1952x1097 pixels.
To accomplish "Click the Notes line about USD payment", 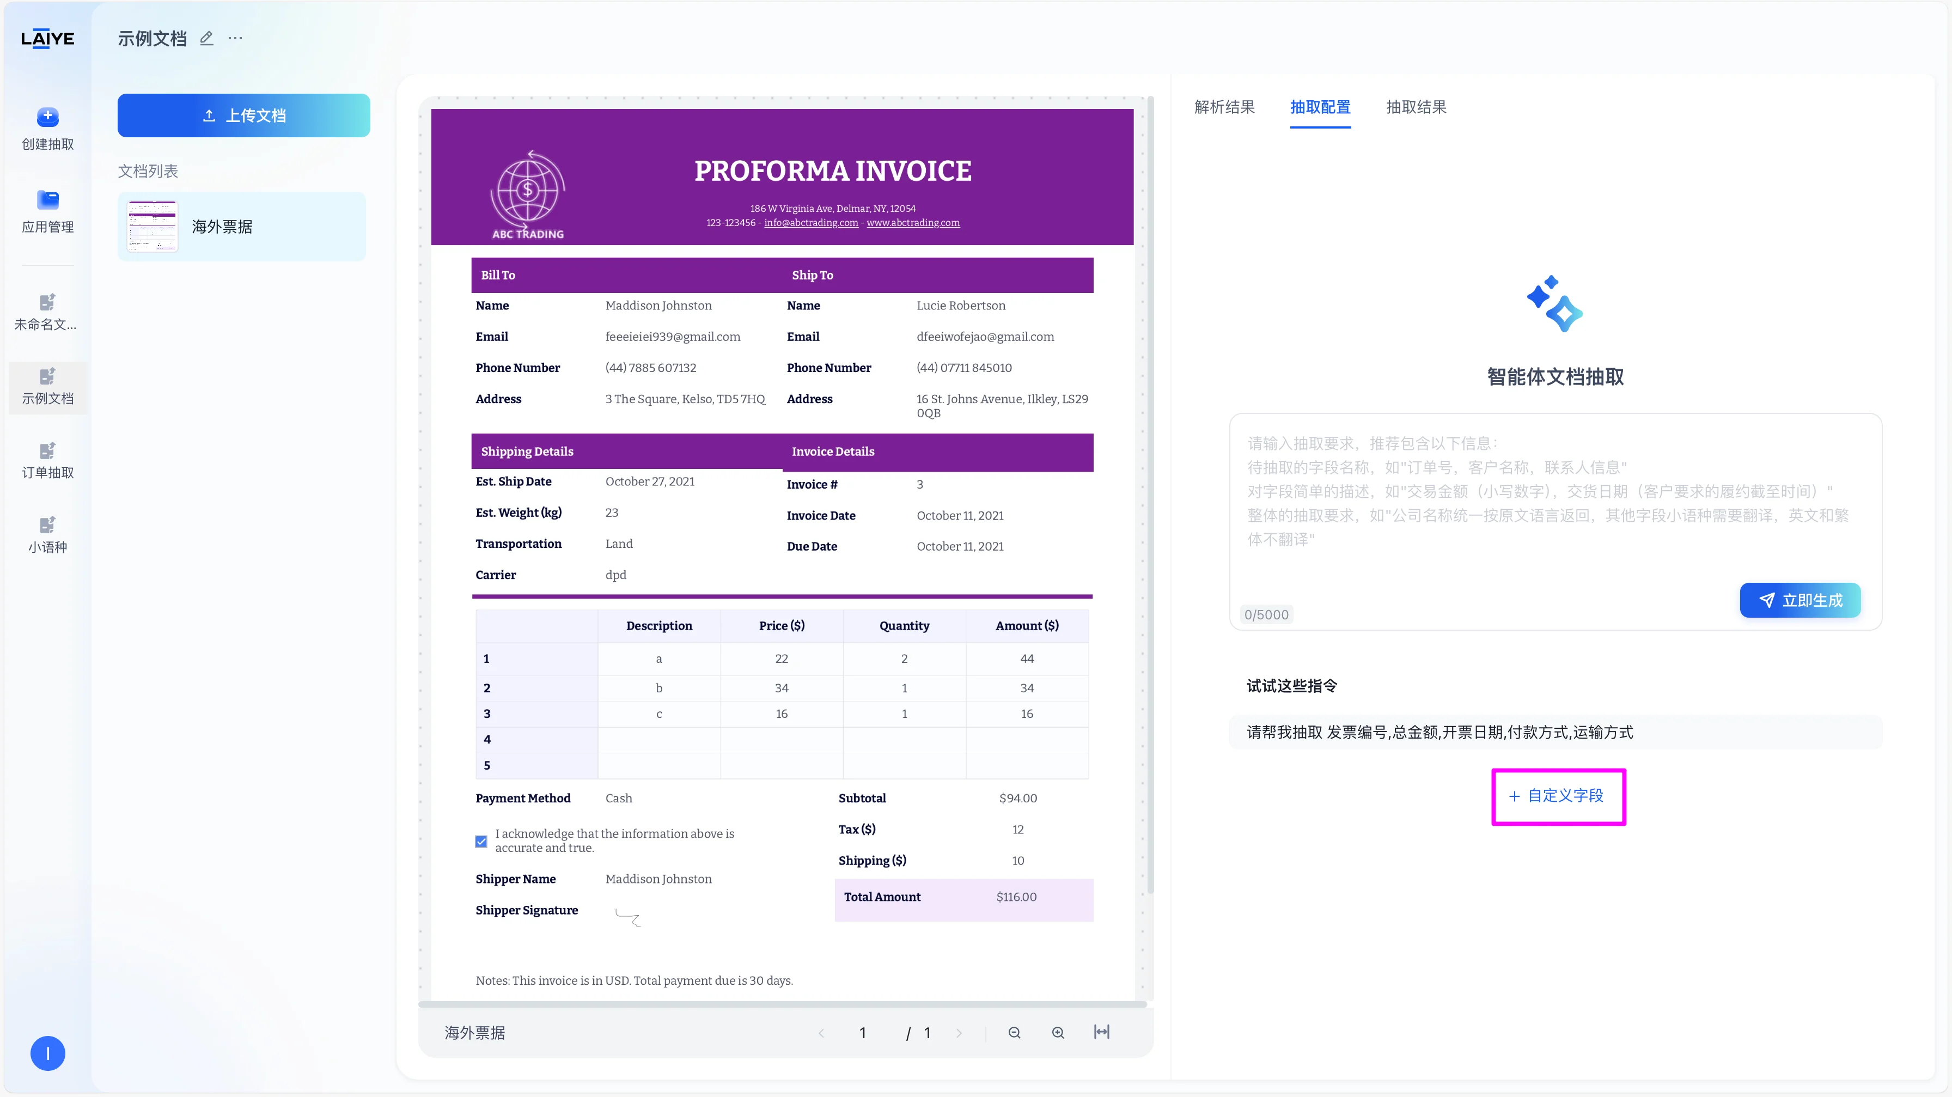I will pos(635,980).
